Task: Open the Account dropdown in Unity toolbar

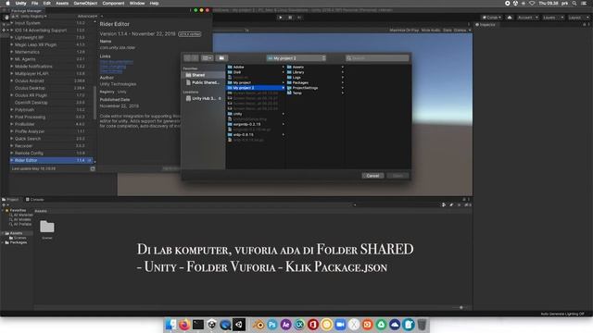Action: coord(527,18)
